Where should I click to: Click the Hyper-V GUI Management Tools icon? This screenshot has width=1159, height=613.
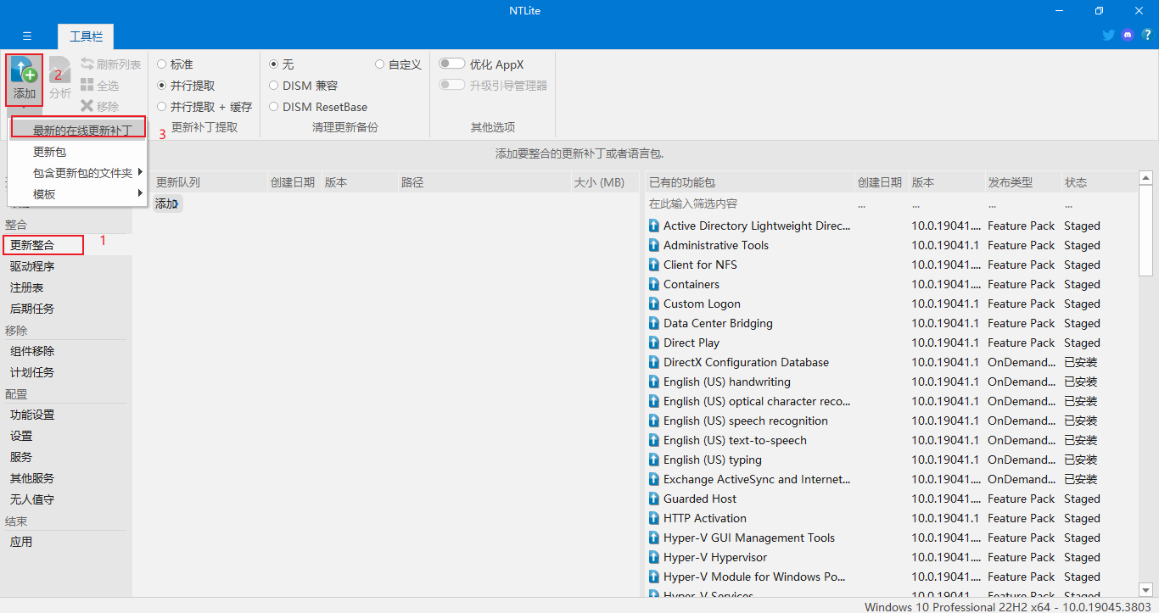click(654, 538)
